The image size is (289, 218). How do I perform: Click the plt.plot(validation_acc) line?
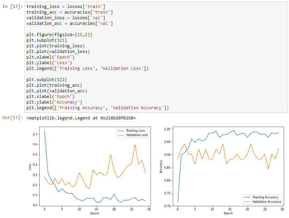pos(57,91)
